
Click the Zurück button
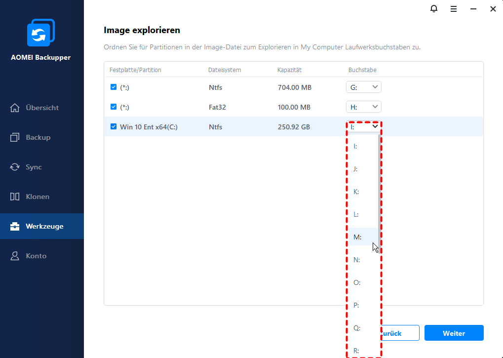pos(400,333)
